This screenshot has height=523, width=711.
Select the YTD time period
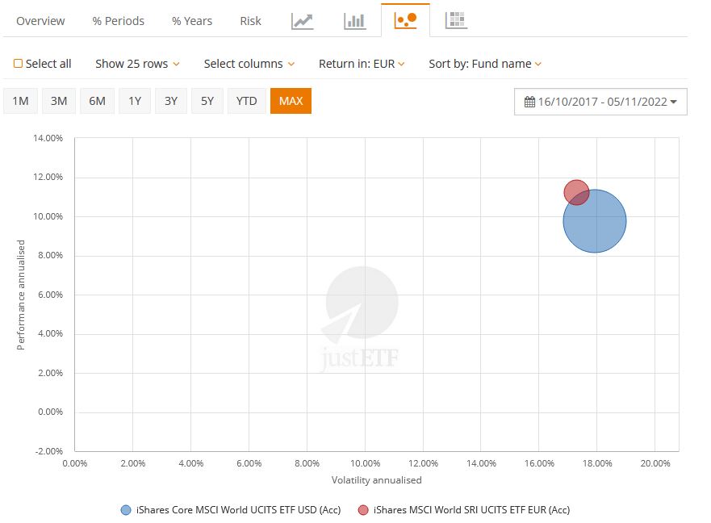(247, 101)
